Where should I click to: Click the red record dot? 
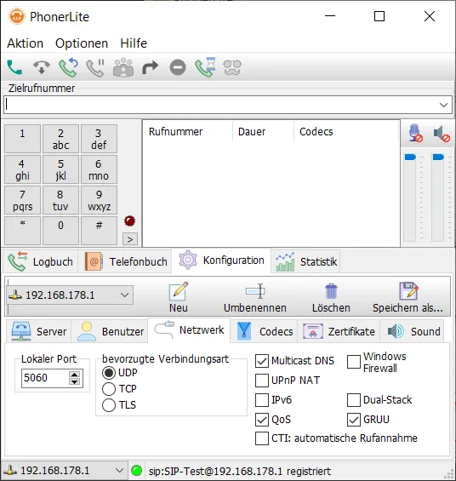(129, 220)
